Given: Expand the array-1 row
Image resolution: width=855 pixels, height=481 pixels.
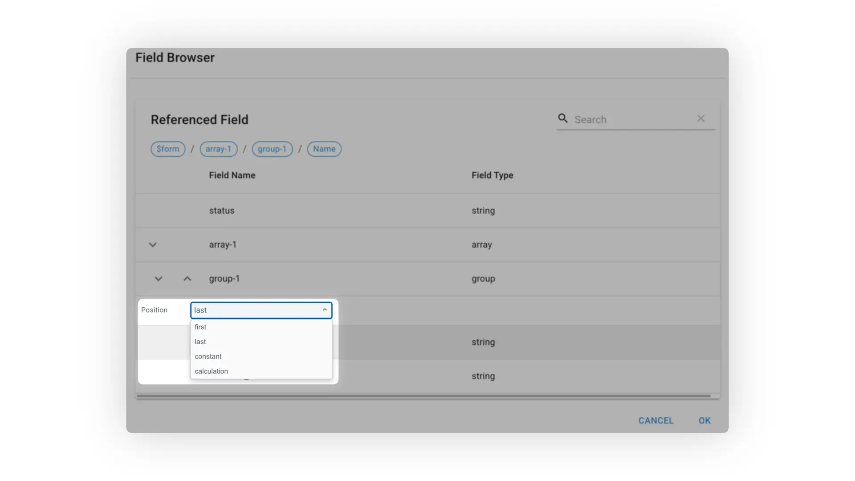Looking at the screenshot, I should click(152, 245).
